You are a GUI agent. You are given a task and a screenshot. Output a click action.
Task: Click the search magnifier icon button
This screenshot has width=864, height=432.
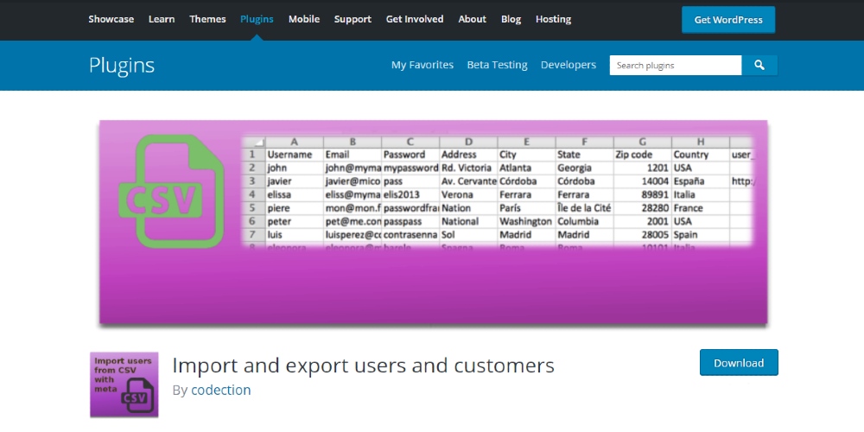tap(759, 65)
